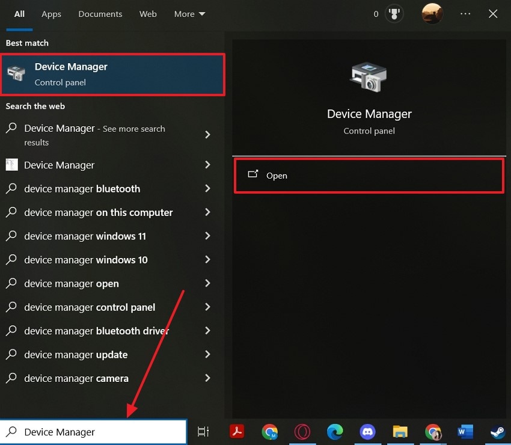
Task: Click the Device Manager title in preview pane
Action: 369,114
